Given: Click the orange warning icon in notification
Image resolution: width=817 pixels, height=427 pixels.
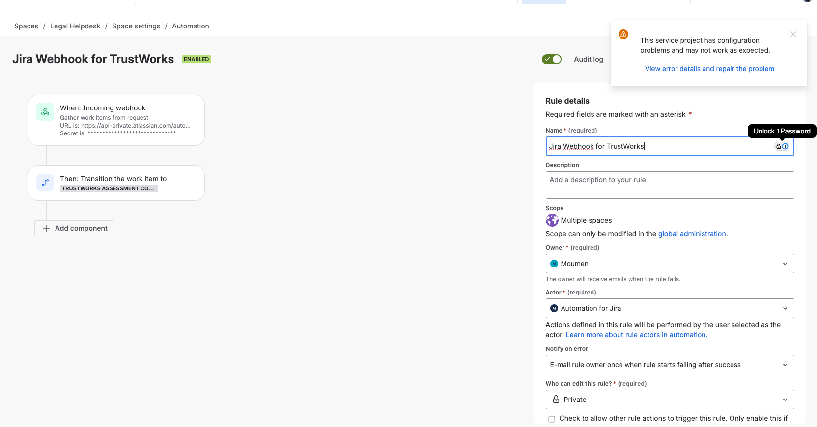Looking at the screenshot, I should click(x=623, y=34).
